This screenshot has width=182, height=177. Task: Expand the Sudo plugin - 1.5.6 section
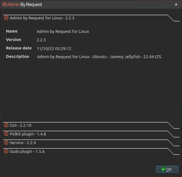(91, 151)
